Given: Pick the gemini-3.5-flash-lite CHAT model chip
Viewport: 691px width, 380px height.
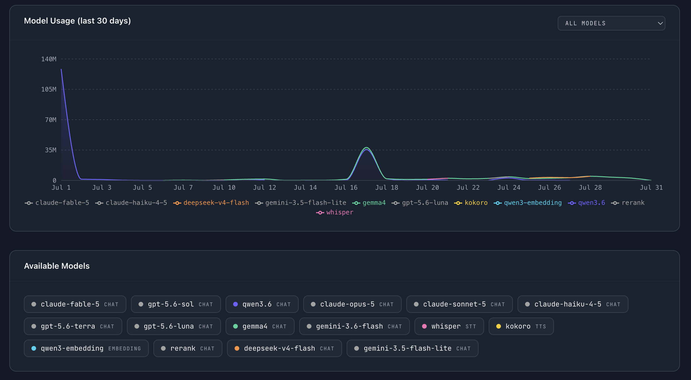Looking at the screenshot, I should point(412,348).
